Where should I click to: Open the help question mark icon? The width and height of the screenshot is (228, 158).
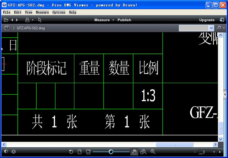pyautogui.click(x=7, y=28)
